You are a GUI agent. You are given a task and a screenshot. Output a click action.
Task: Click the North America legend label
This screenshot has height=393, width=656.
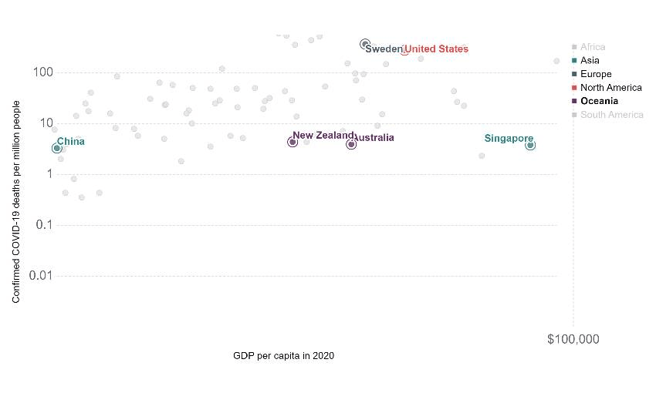[x=611, y=88]
